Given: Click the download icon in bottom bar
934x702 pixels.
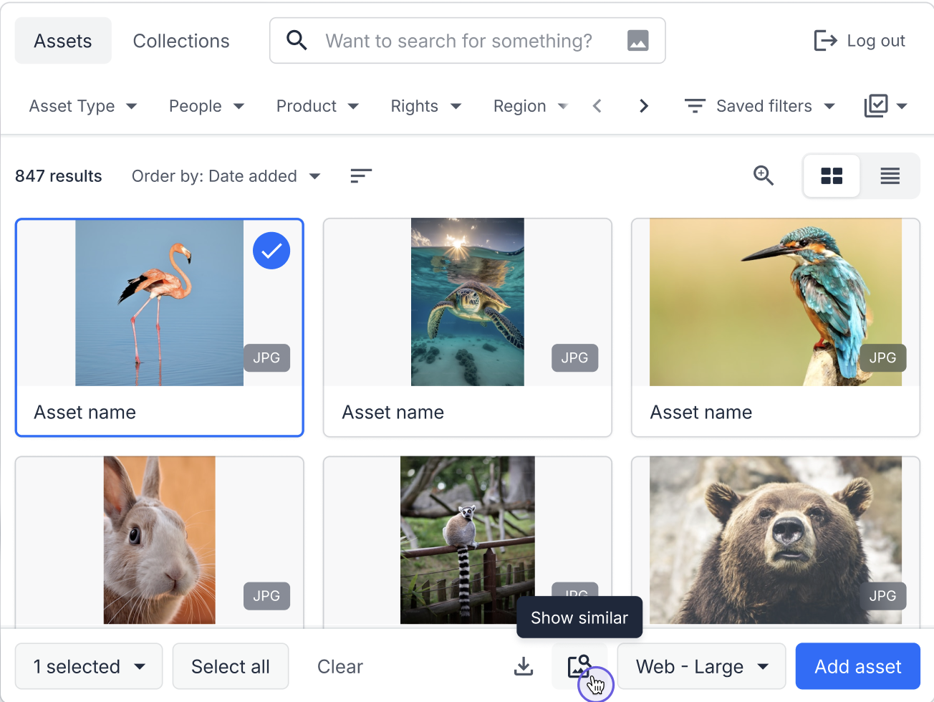Looking at the screenshot, I should click(x=524, y=666).
